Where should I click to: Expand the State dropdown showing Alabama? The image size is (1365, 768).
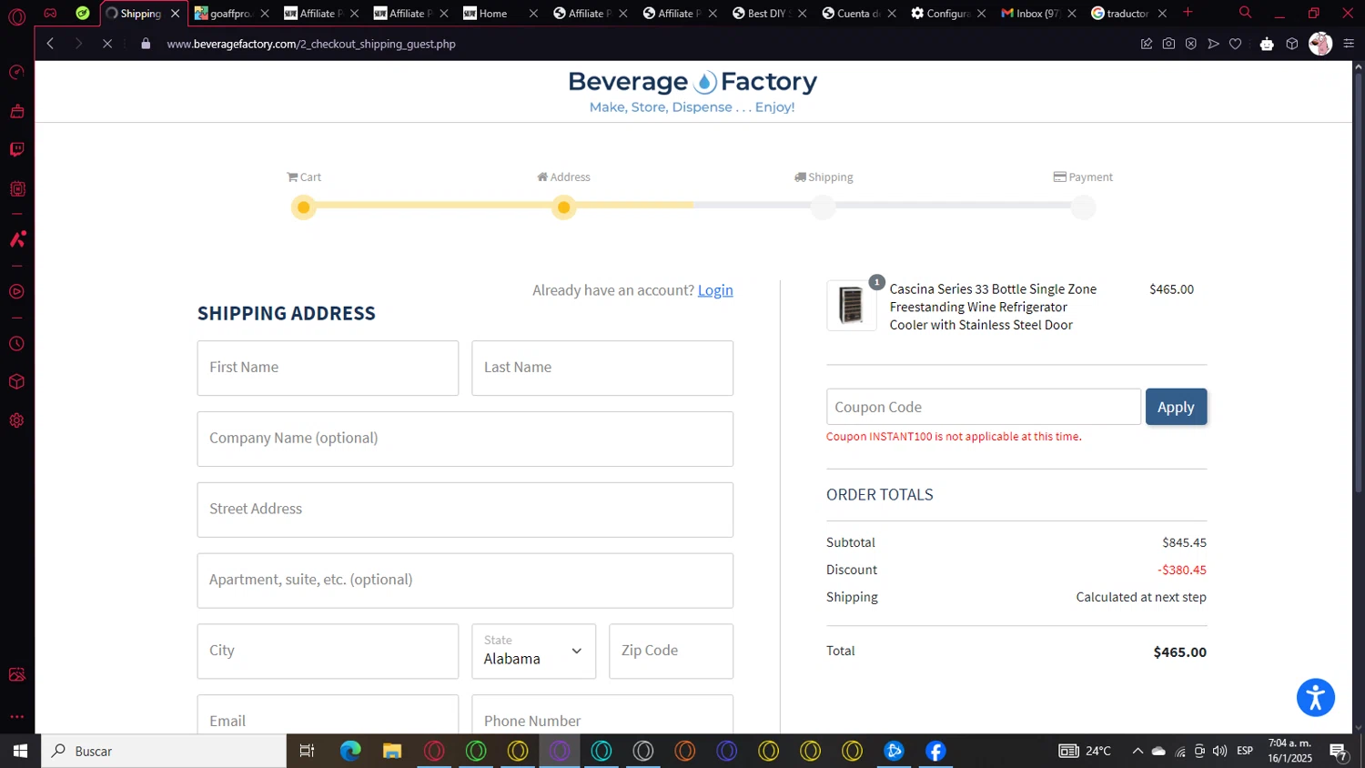coord(533,651)
